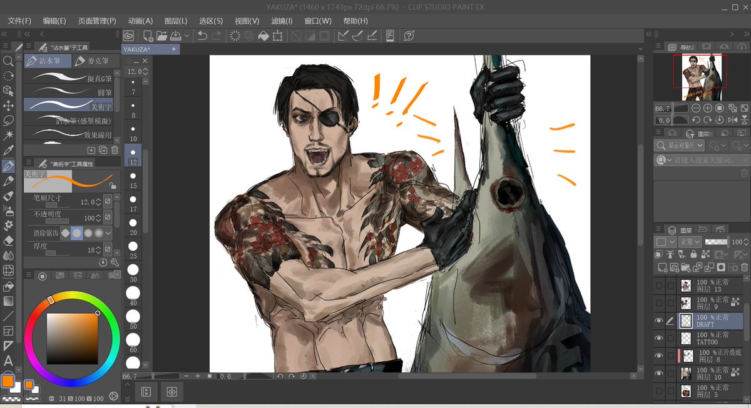Open the sub tool panel menu icon
This screenshot has height=408, width=751.
pyautogui.click(x=28, y=47)
